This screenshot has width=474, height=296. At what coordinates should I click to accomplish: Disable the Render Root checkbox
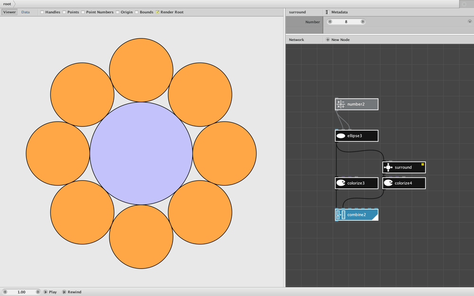click(157, 12)
